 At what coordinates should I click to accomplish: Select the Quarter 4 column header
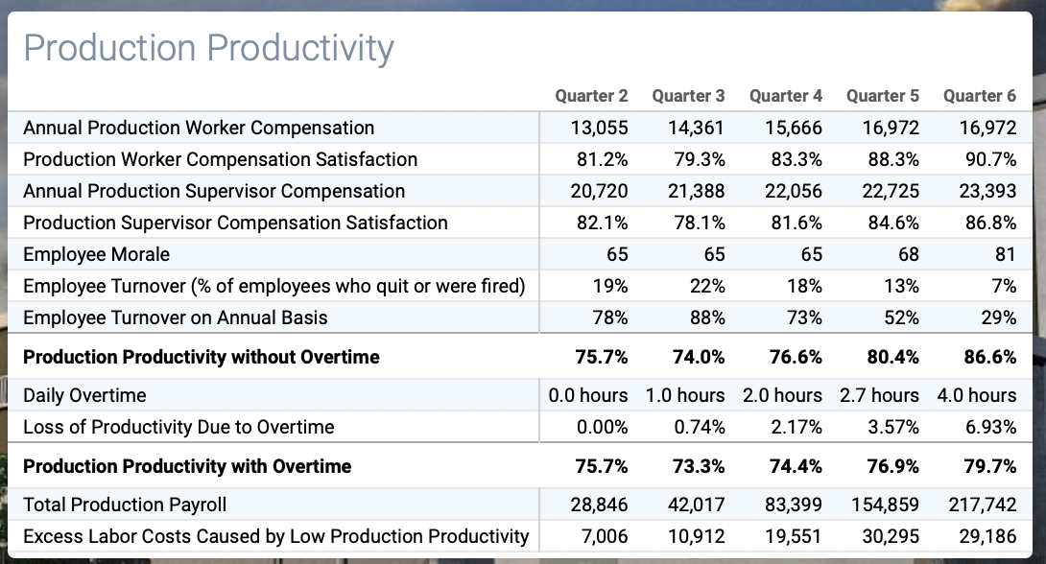pyautogui.click(x=786, y=96)
